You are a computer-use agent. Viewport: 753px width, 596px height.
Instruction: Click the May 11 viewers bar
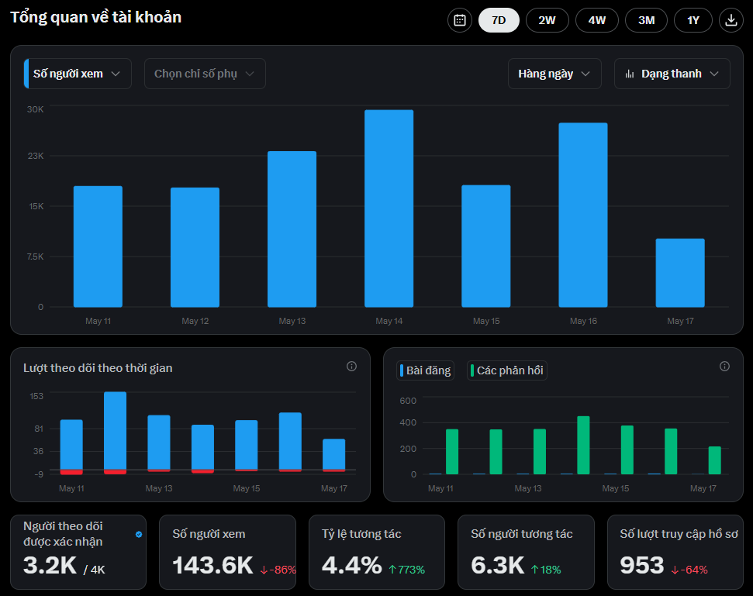click(x=98, y=246)
